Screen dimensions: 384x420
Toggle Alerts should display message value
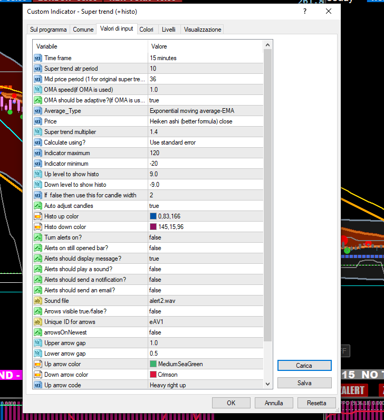click(x=206, y=259)
